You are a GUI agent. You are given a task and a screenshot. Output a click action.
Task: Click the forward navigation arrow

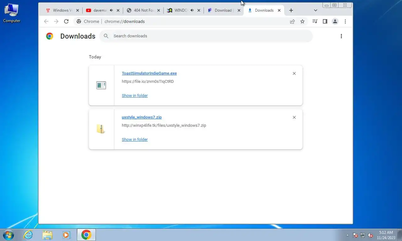pyautogui.click(x=56, y=21)
